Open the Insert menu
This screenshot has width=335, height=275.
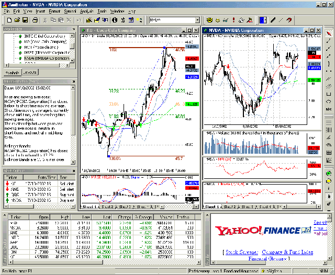(40, 11)
